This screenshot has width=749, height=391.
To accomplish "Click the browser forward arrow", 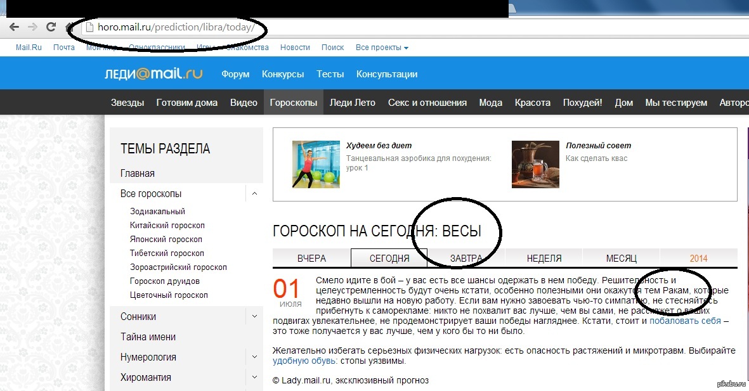I will click(x=32, y=27).
